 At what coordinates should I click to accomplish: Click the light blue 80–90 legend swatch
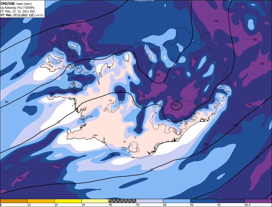pyautogui.click(x=177, y=201)
